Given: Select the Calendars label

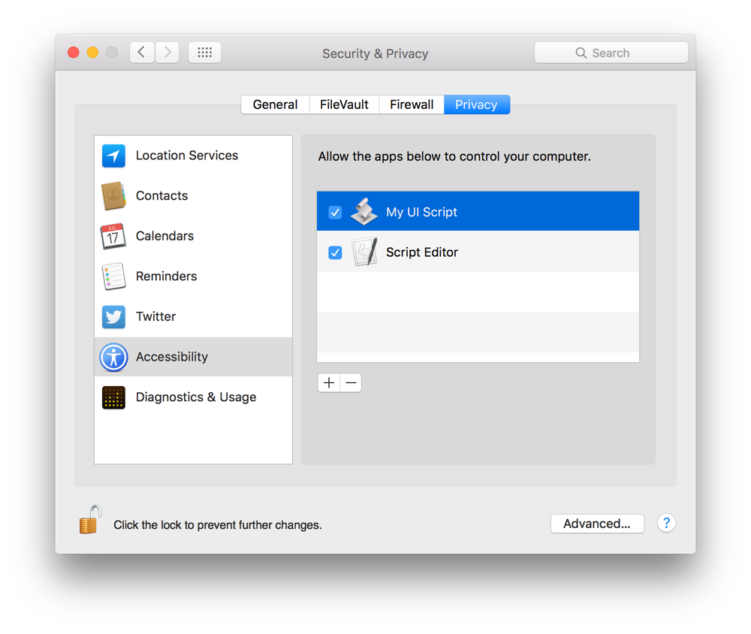Looking at the screenshot, I should tap(164, 236).
